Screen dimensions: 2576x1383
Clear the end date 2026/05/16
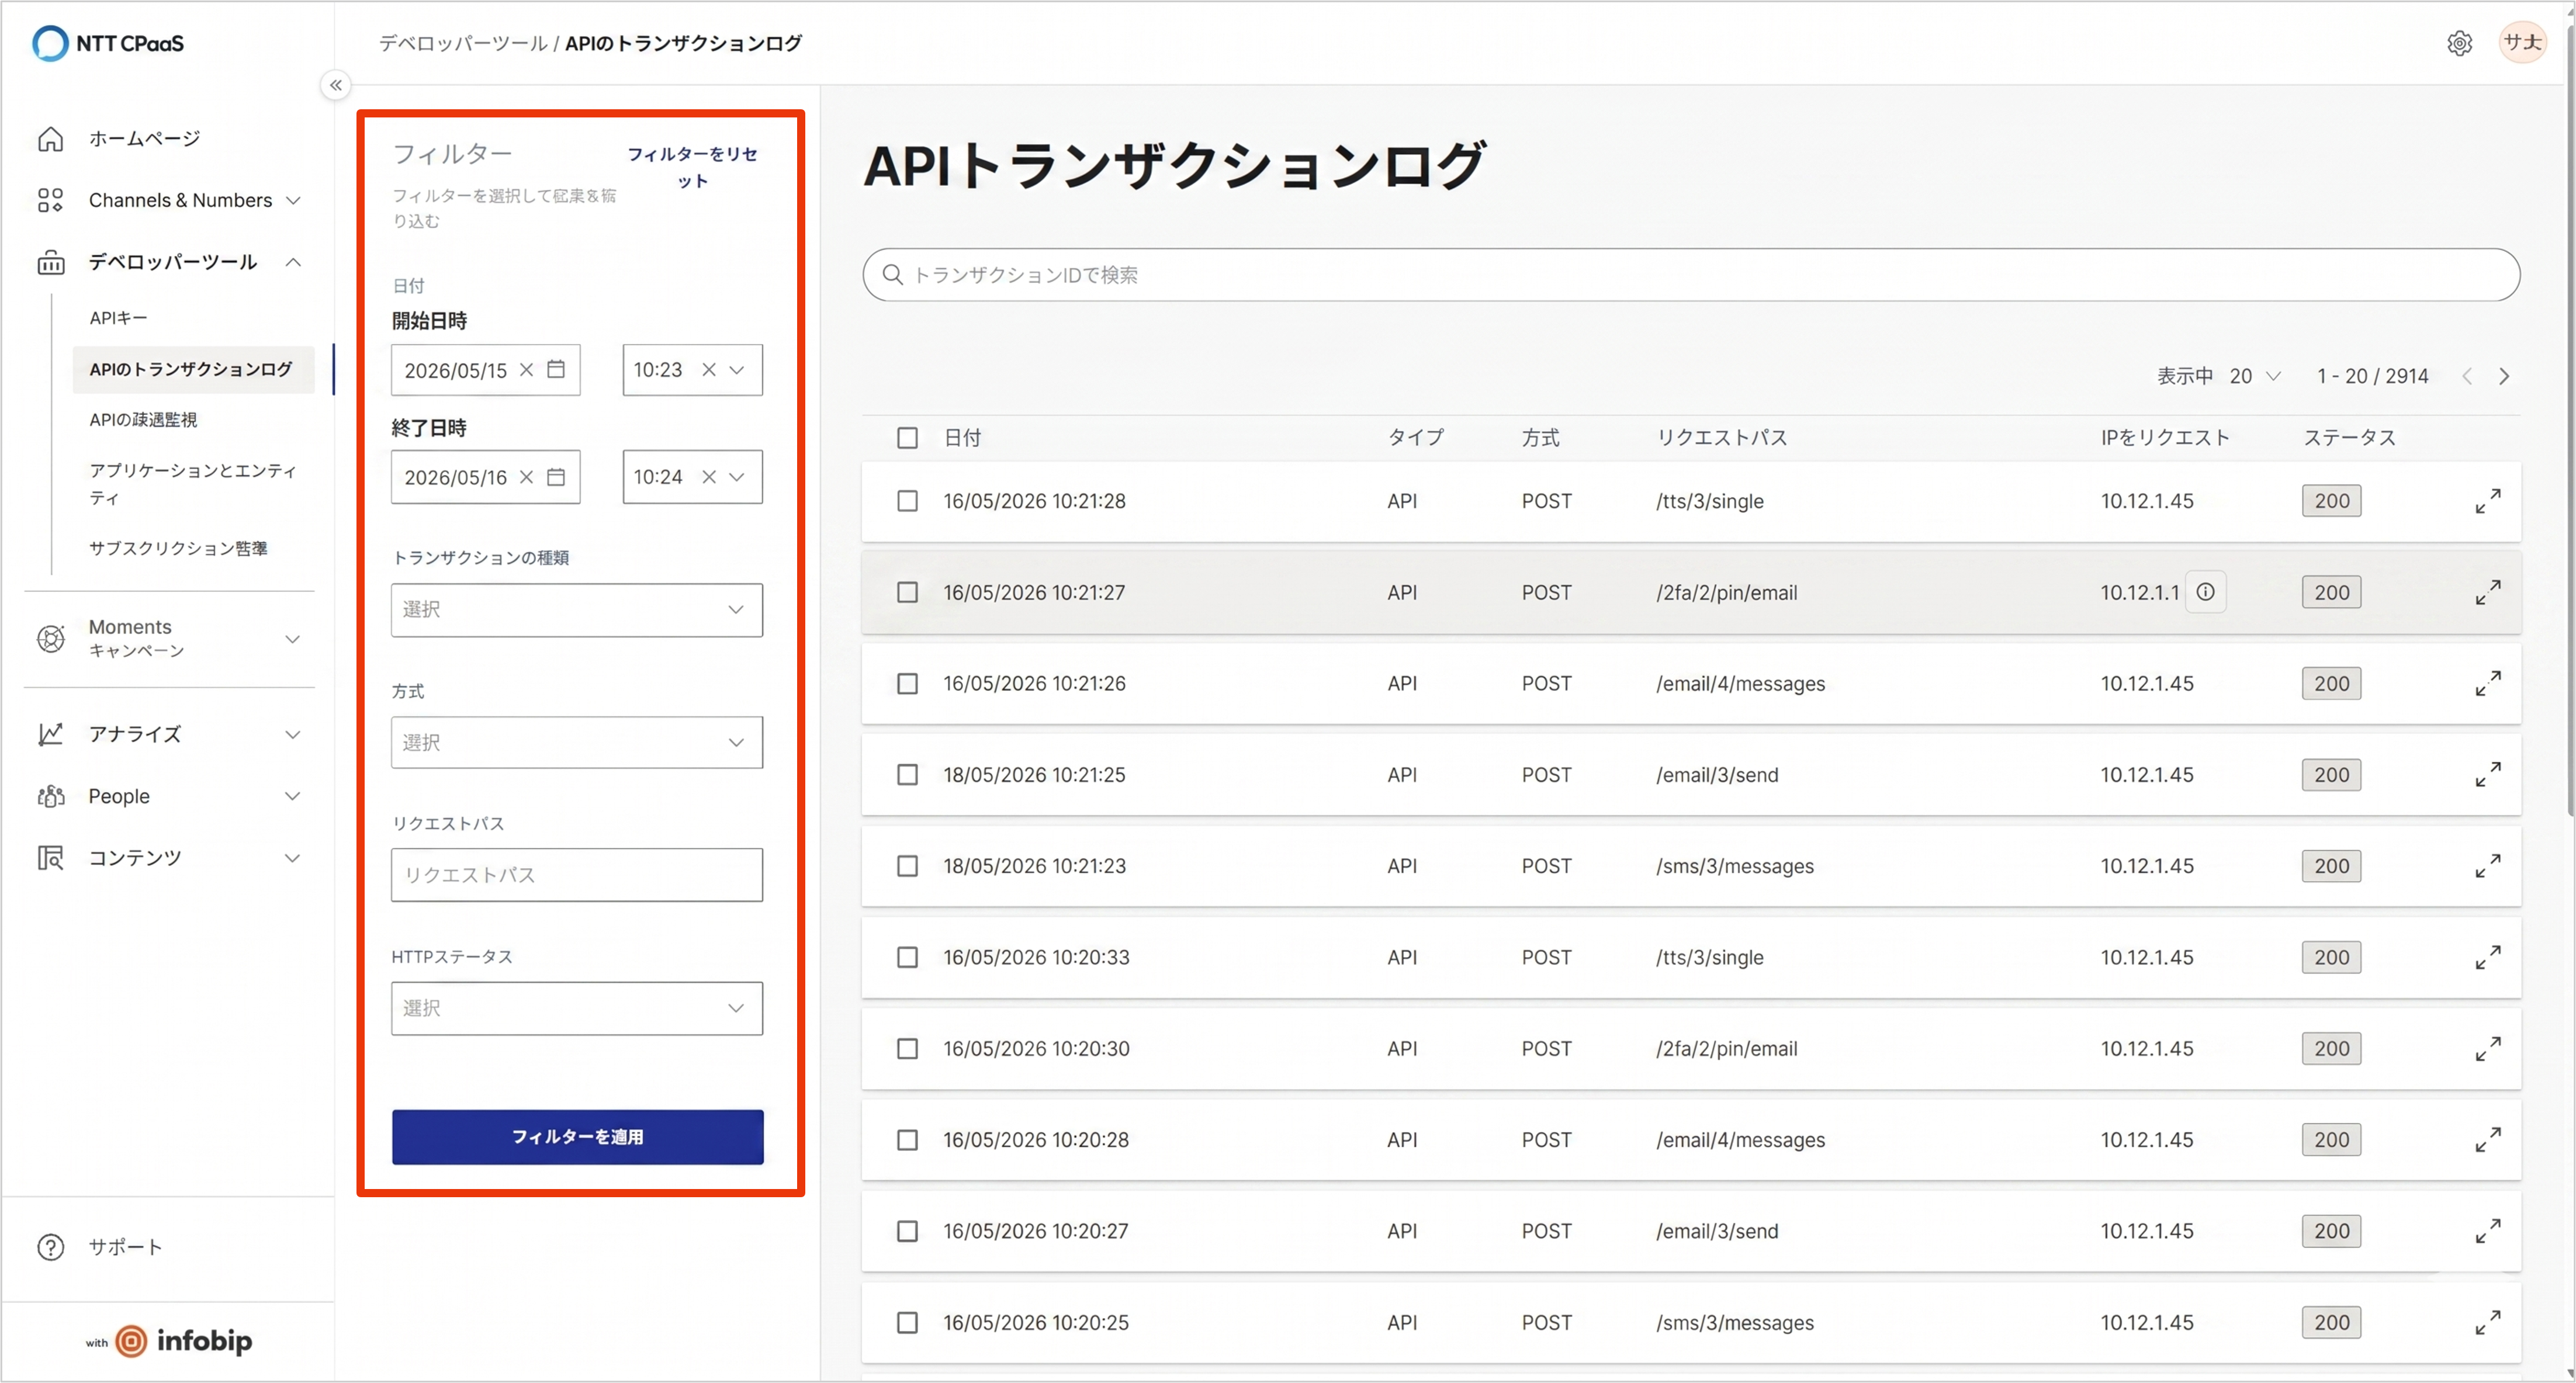[x=526, y=477]
